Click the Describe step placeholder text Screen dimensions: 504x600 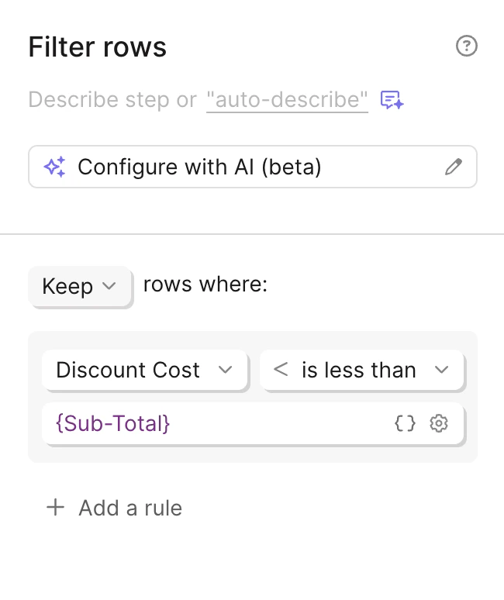pos(112,100)
